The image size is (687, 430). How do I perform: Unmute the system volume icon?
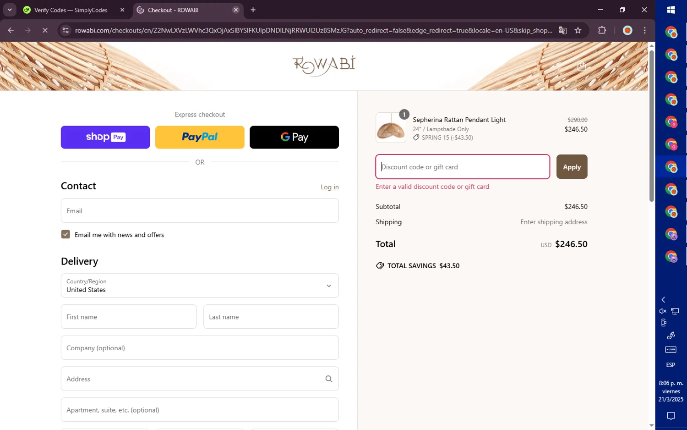tap(663, 311)
